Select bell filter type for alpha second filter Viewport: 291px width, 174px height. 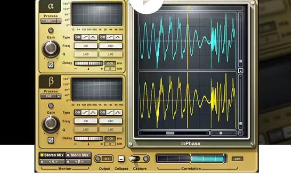(x=118, y=37)
